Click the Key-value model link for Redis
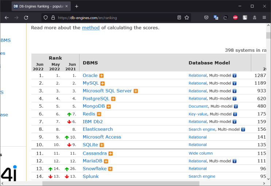The image size is (271, 186). (197, 114)
